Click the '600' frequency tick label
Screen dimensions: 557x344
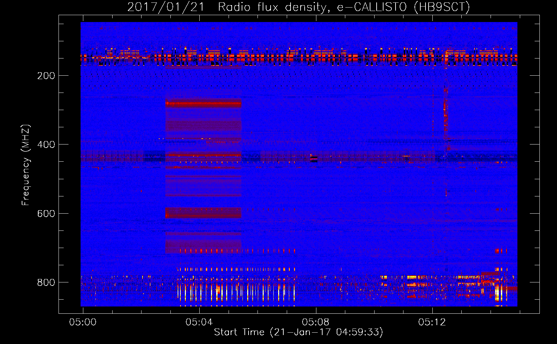(x=46, y=214)
